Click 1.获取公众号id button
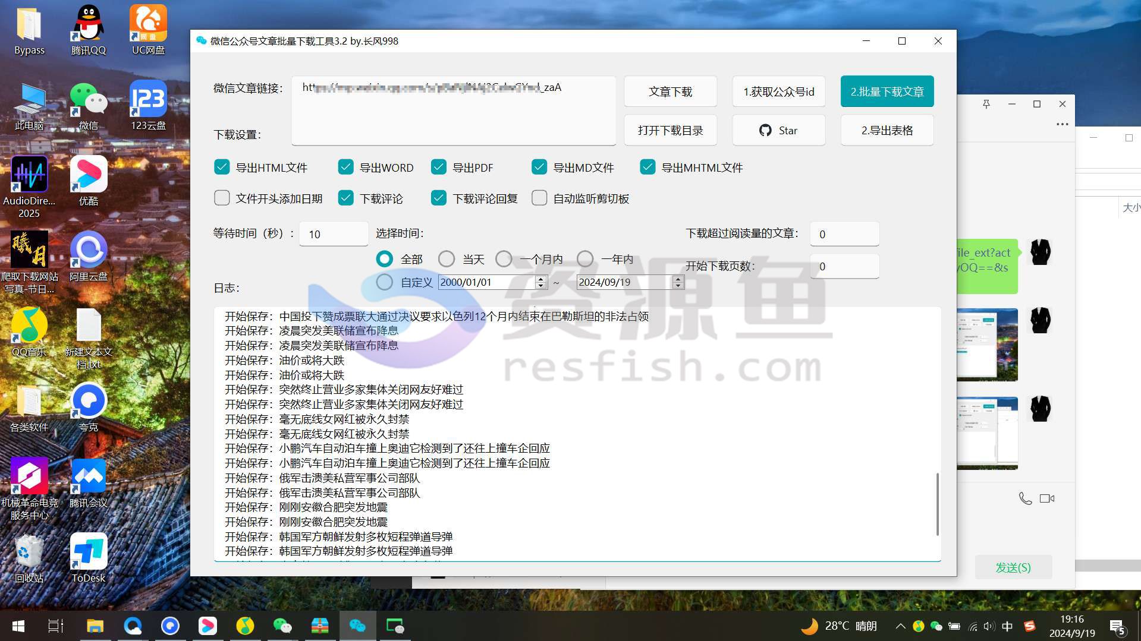 pyautogui.click(x=779, y=91)
